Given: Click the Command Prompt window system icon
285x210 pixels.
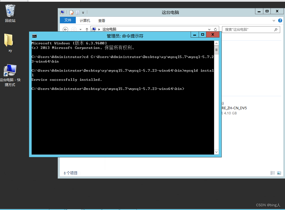Looking at the screenshot, I should (34, 36).
